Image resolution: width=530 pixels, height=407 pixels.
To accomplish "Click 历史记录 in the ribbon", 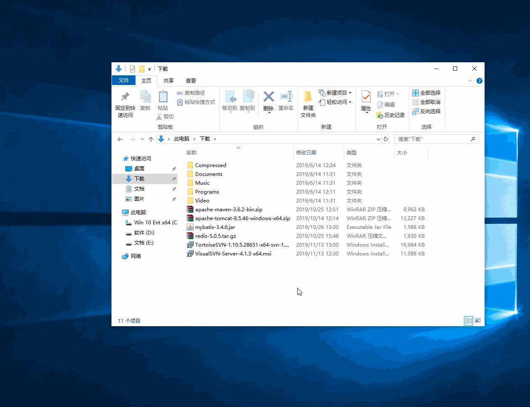I will (x=391, y=115).
